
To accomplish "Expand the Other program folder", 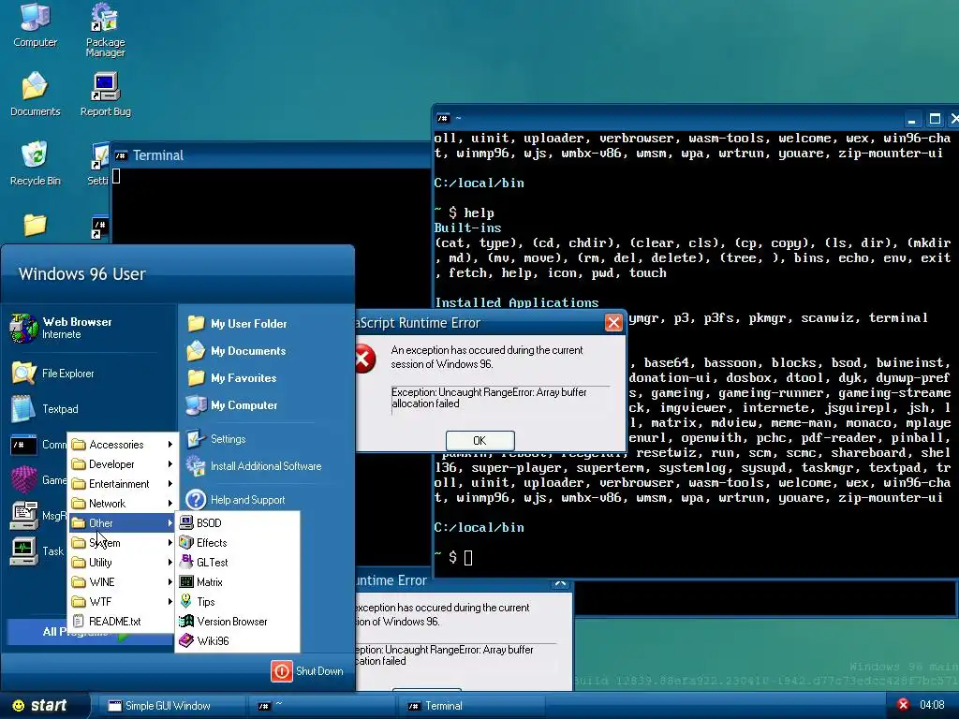I will tap(122, 522).
